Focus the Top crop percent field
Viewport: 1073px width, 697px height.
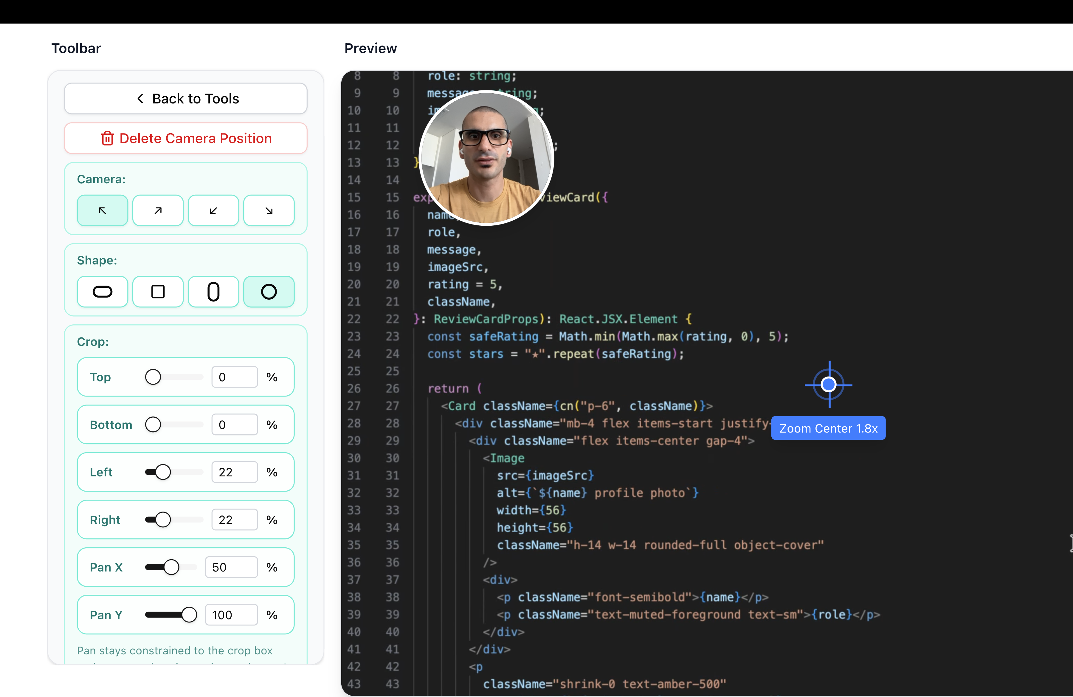click(x=235, y=377)
